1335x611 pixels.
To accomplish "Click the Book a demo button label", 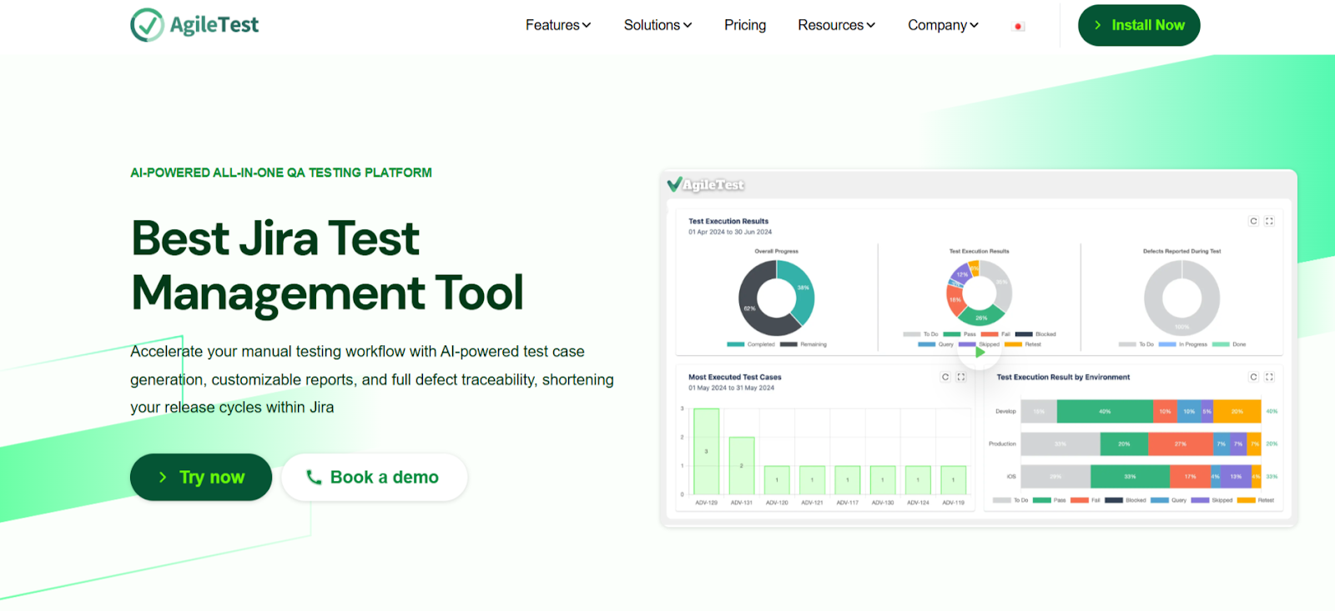I will (x=385, y=477).
